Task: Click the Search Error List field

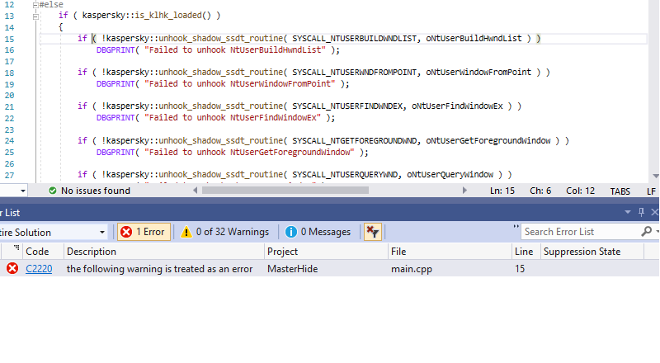Action: 581,232
